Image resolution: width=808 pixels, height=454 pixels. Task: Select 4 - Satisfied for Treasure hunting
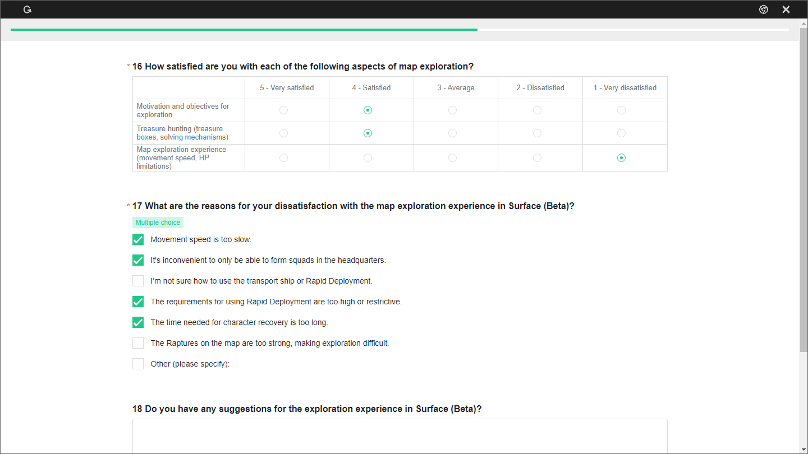[368, 133]
